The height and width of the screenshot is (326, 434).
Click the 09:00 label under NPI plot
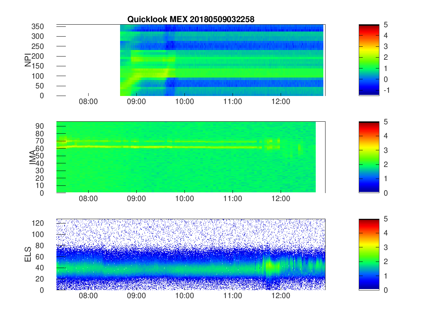[136, 102]
